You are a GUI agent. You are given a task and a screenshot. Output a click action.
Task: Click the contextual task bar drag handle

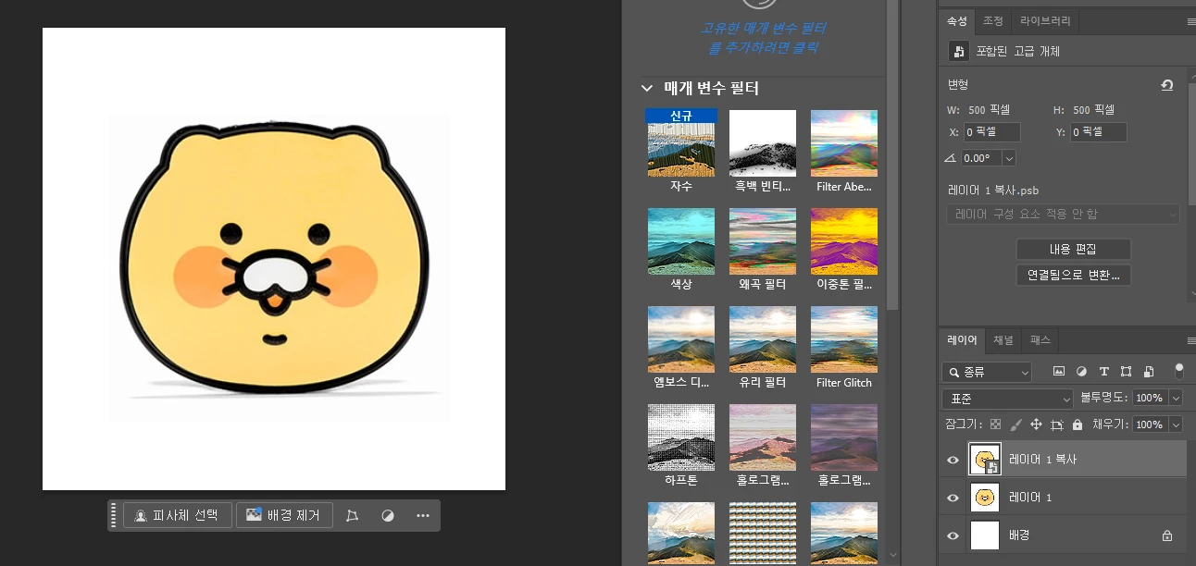pyautogui.click(x=114, y=515)
